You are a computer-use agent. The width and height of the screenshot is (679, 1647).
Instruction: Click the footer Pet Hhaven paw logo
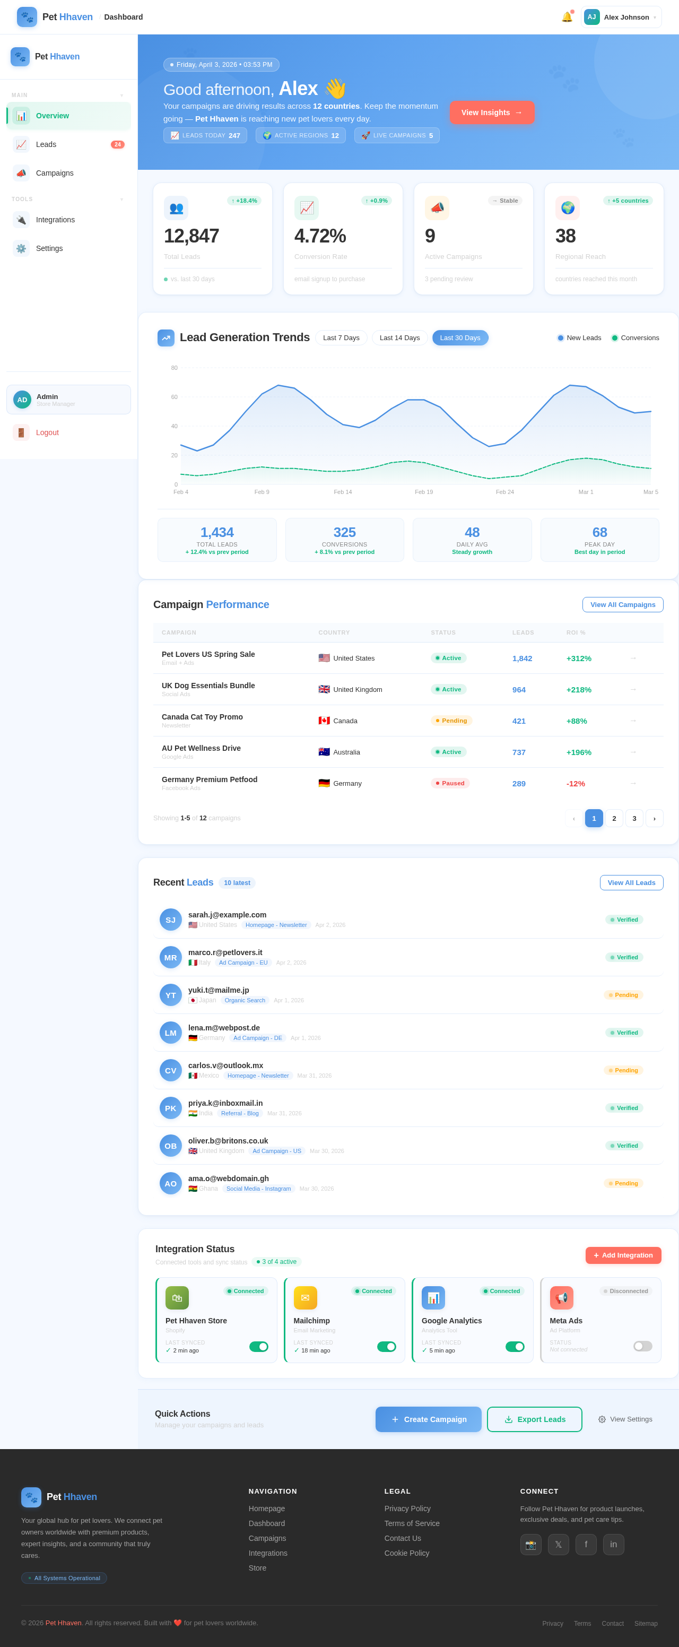pyautogui.click(x=31, y=1497)
